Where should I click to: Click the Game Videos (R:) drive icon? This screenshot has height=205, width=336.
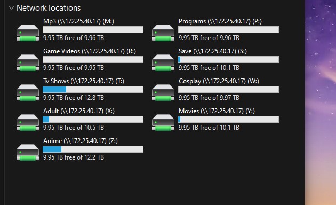tap(28, 62)
